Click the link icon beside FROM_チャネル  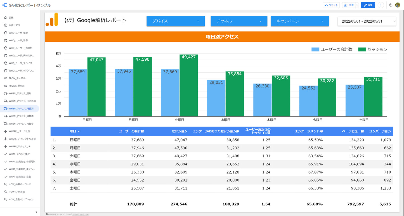click(x=6, y=78)
